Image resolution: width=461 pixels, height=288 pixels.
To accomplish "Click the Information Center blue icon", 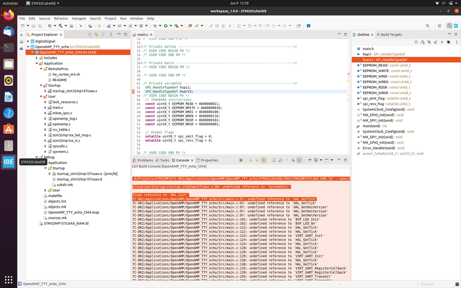I will tap(309, 26).
